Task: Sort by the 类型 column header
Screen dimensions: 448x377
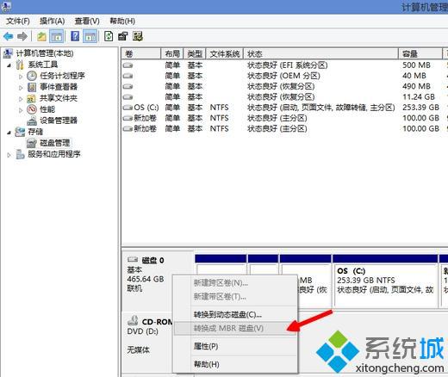Action: pos(195,53)
